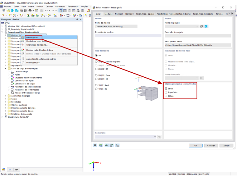The image size is (237, 177).
Task: Click the AJUSTAR status bar button
Action: click(172, 174)
